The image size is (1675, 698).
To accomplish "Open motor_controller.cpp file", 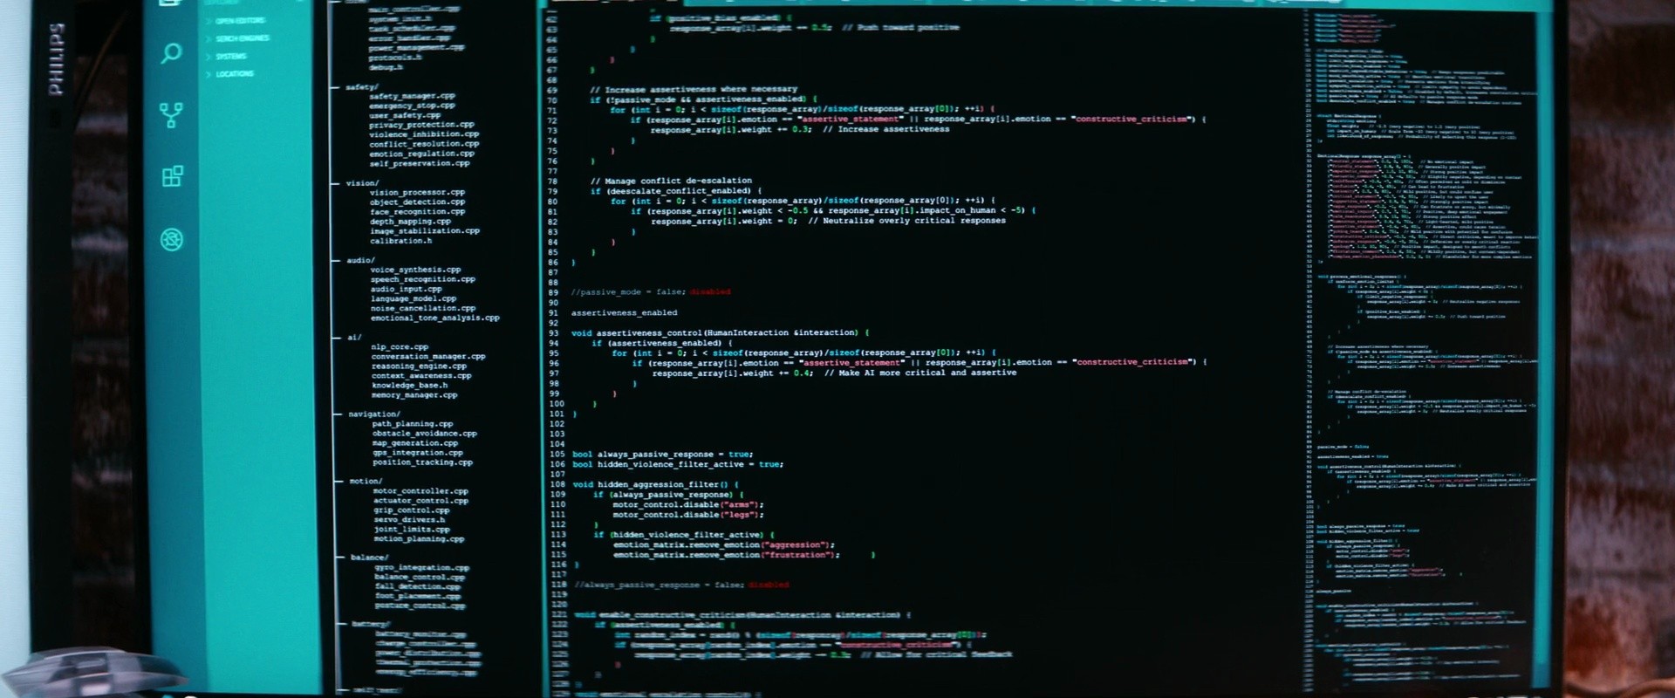I will pos(420,491).
